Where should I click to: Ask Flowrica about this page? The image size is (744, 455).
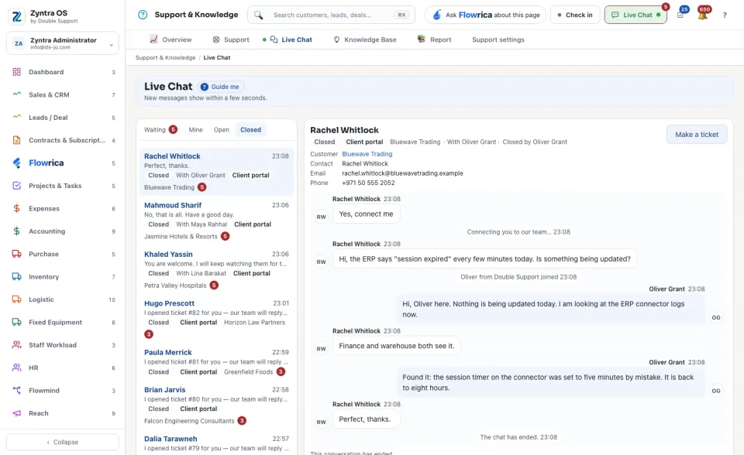[485, 15]
